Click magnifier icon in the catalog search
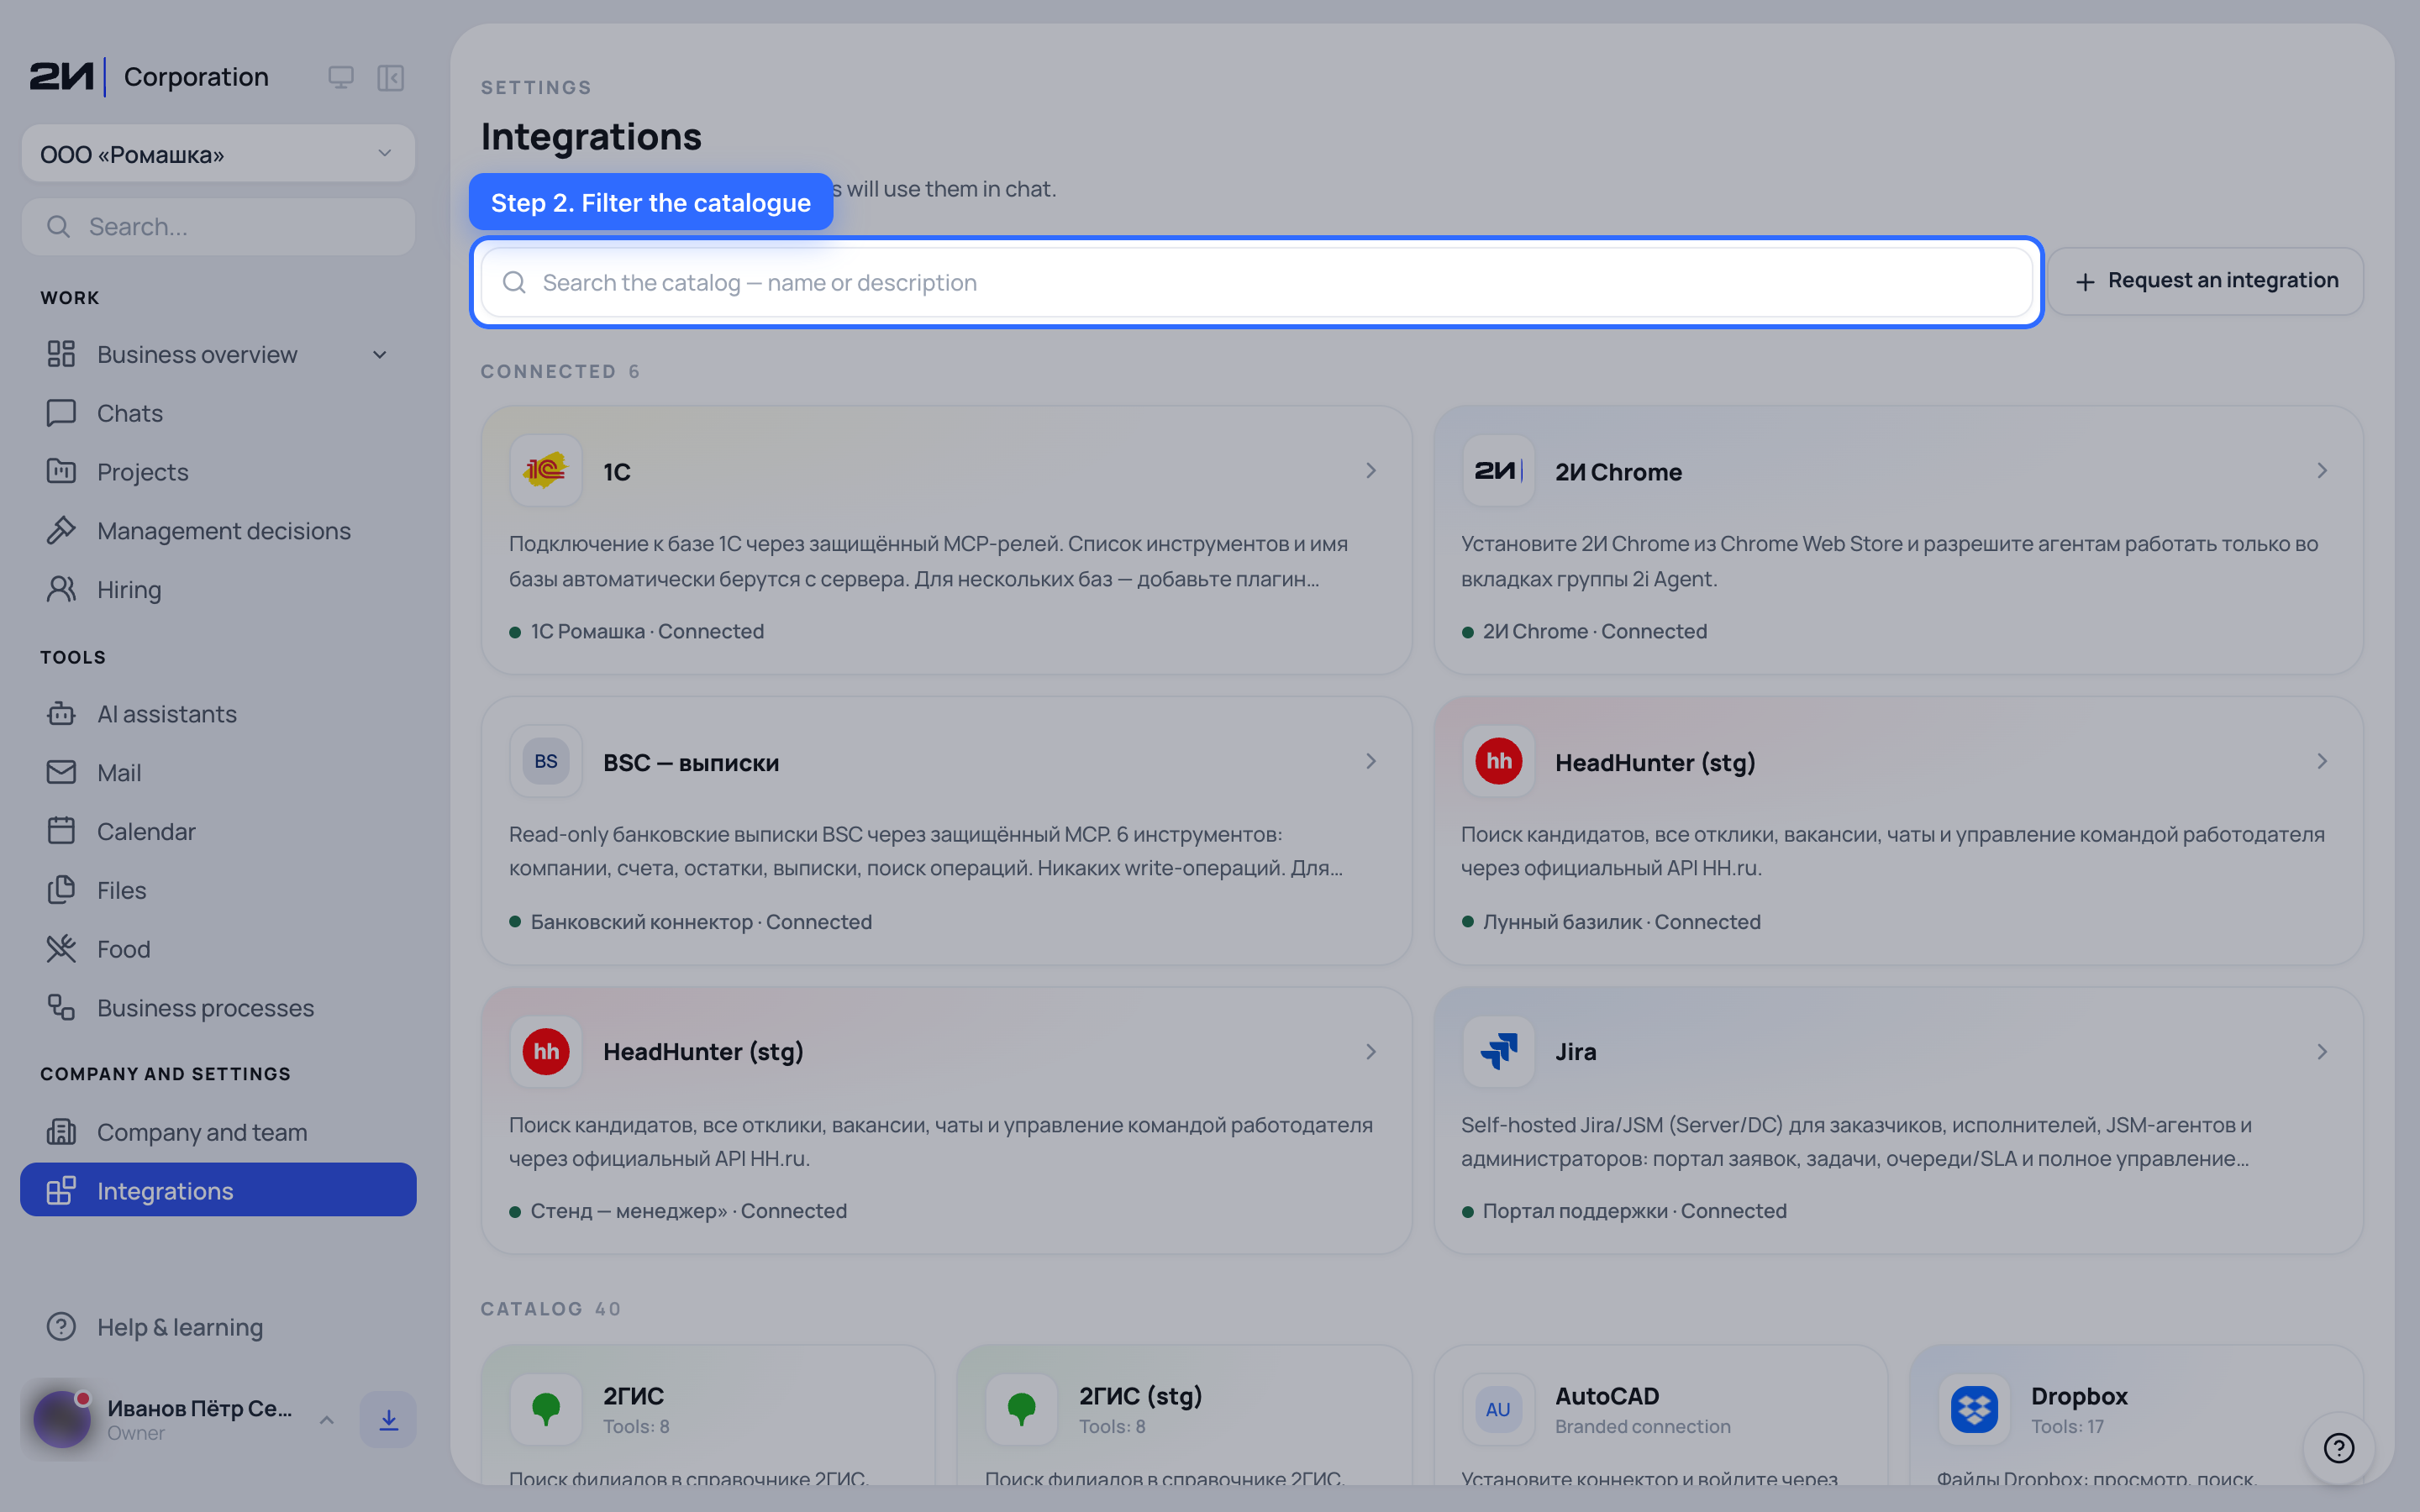This screenshot has height=1512, width=2420. tap(514, 282)
